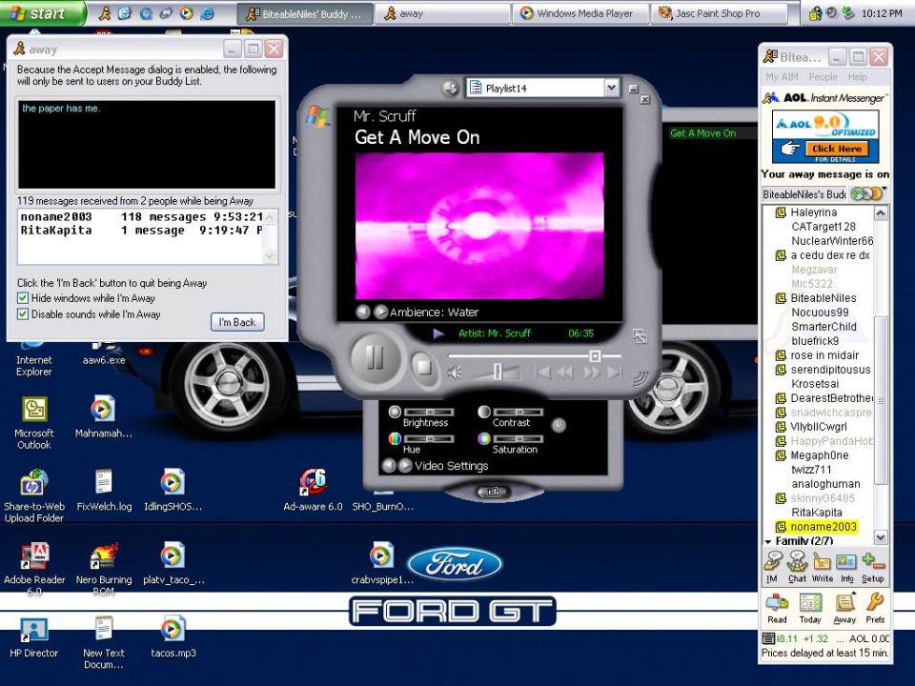Switch to next visualization near Ambience: Water
This screenshot has width=915, height=686.
(380, 313)
